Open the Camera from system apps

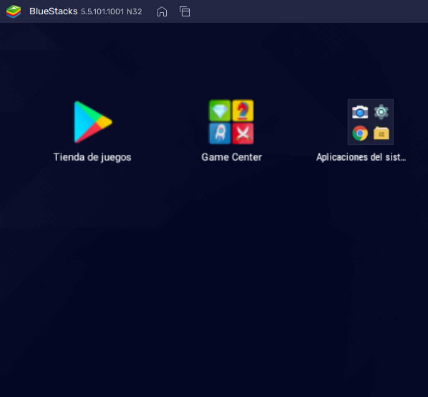(359, 111)
